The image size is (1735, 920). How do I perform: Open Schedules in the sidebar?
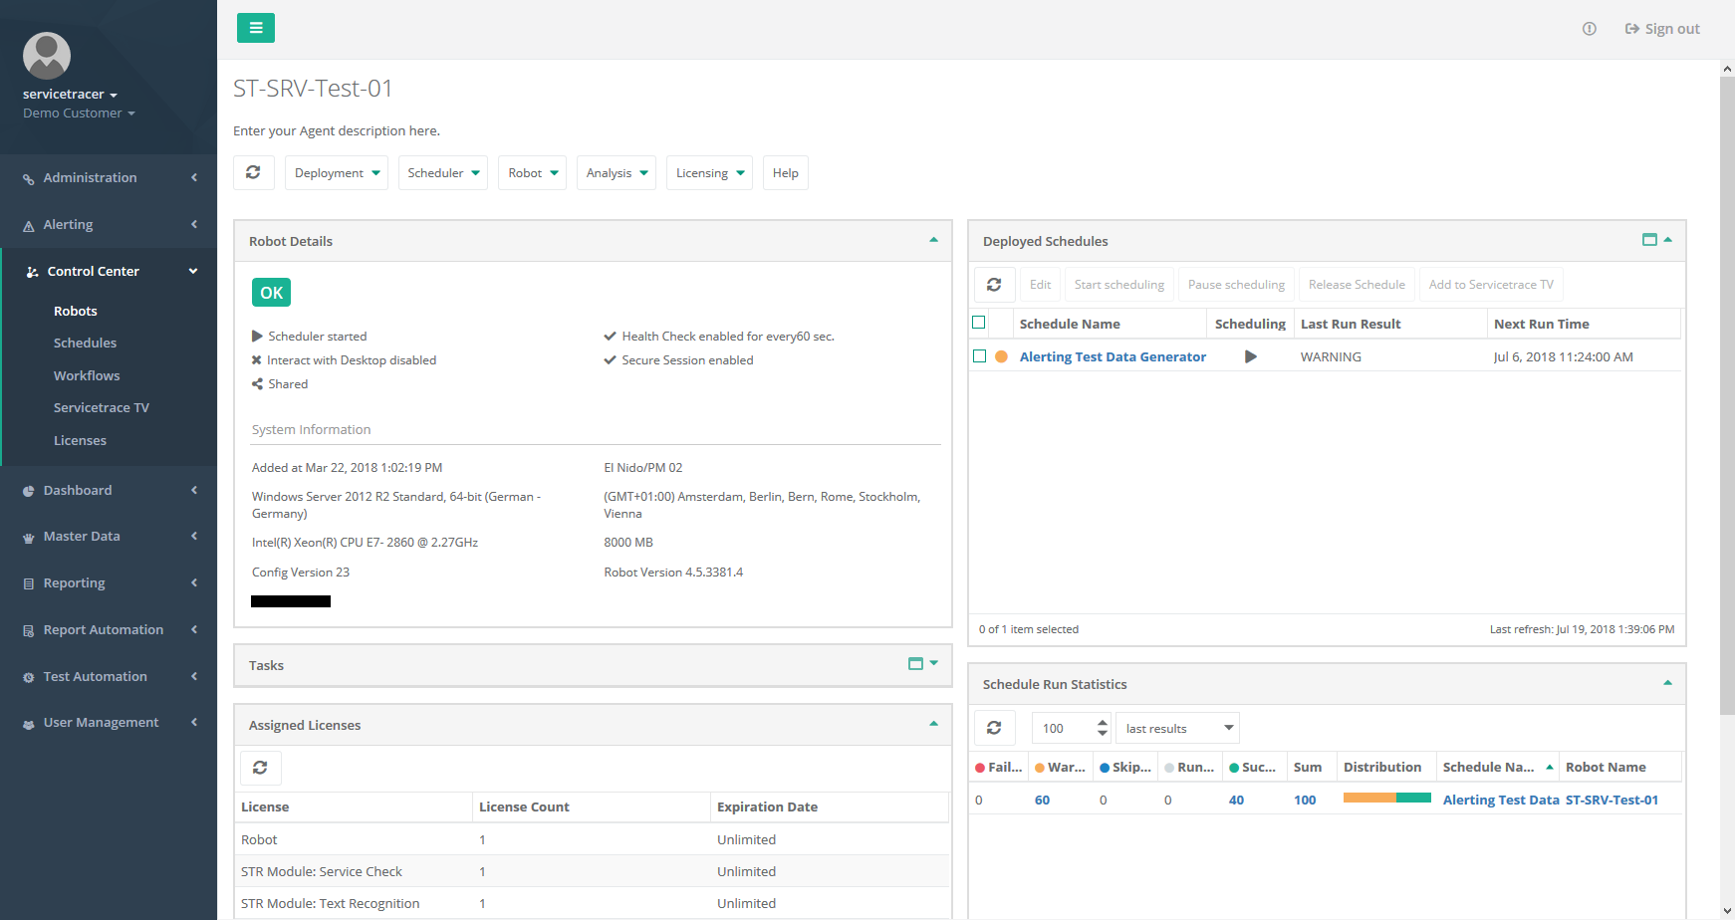point(86,343)
